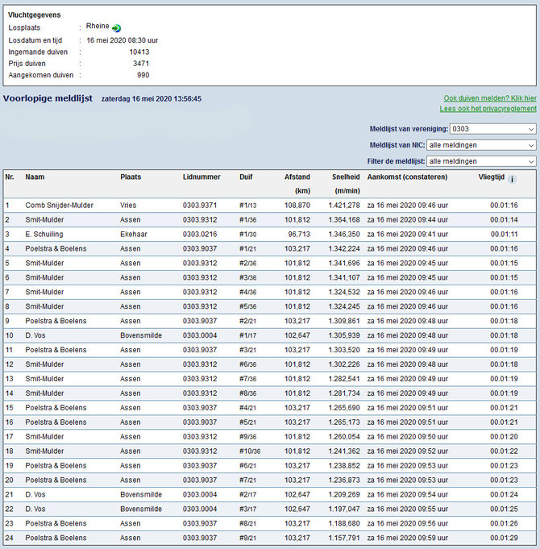
Task: Click duif '#10/36' in row 18
Action: point(250,451)
